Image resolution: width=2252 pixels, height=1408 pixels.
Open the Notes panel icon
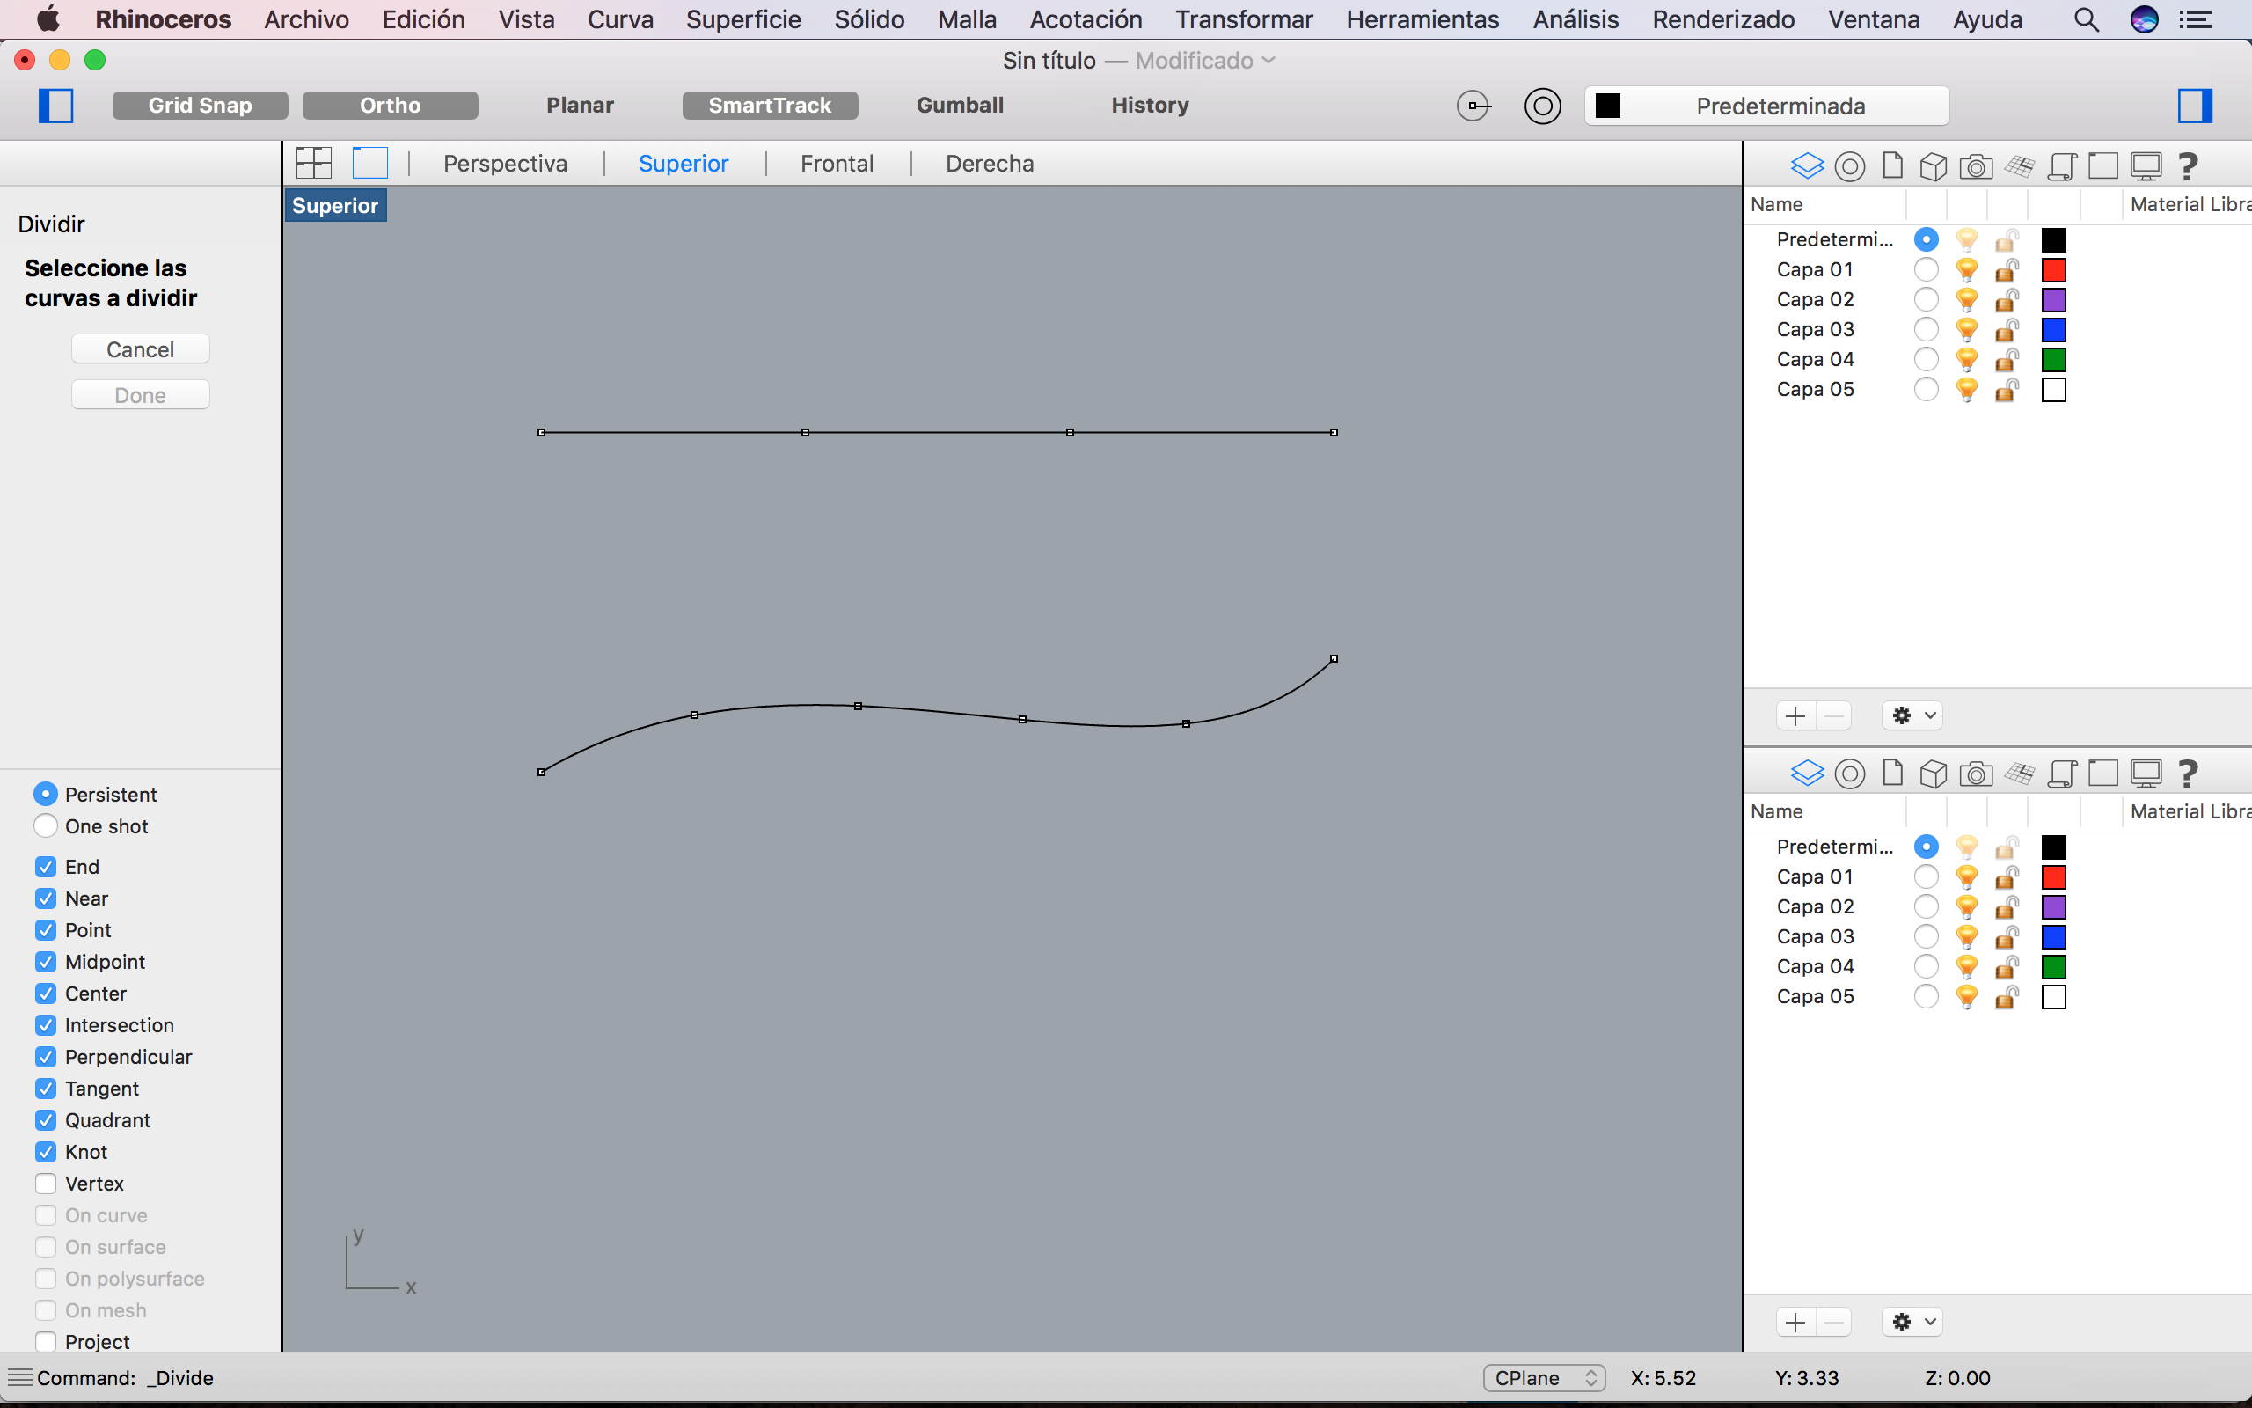[x=1892, y=165]
